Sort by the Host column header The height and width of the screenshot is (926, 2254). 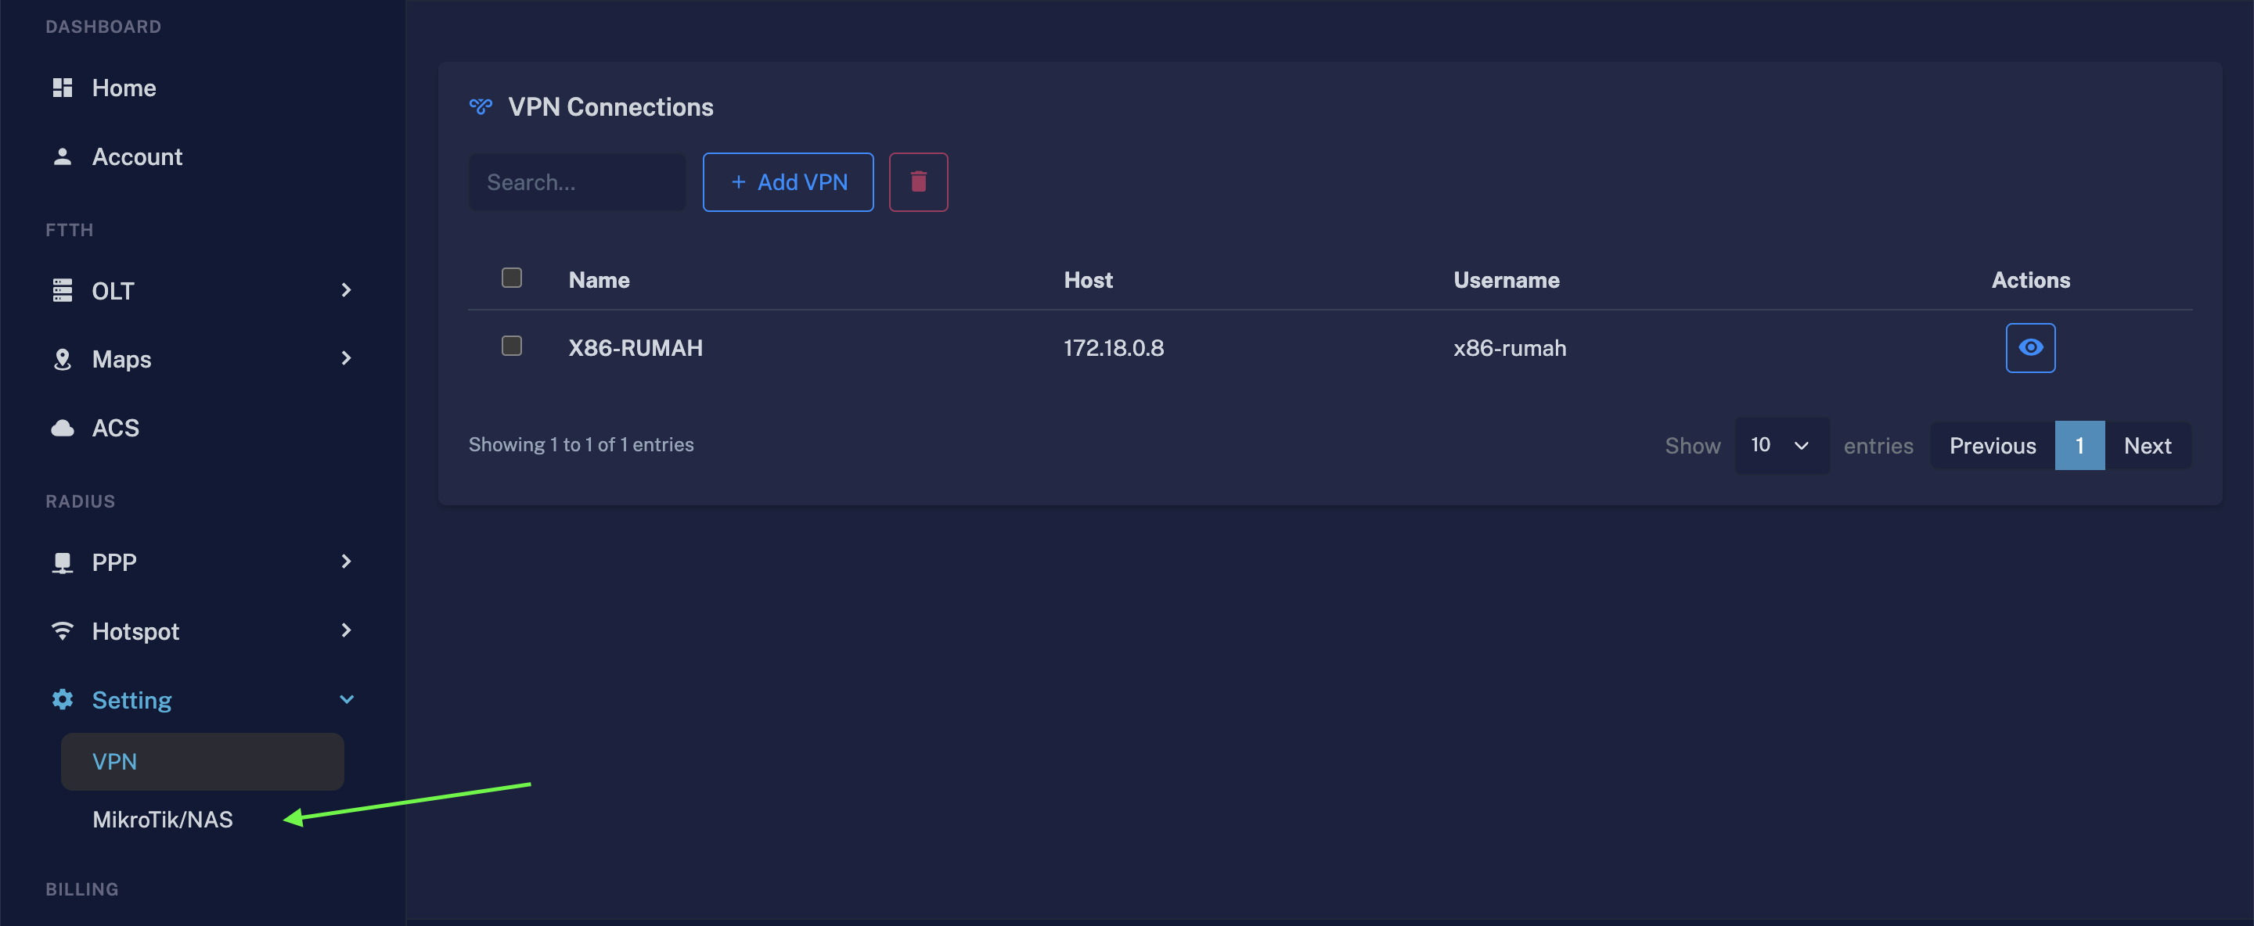(1088, 280)
